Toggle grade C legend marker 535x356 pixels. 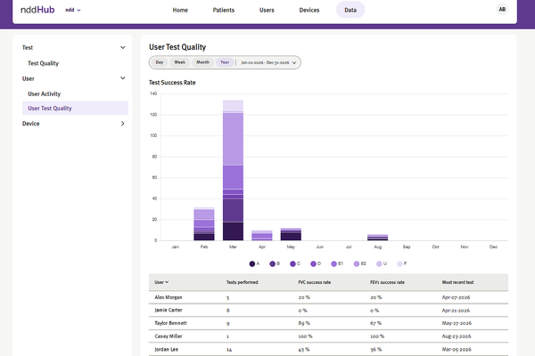(292, 263)
